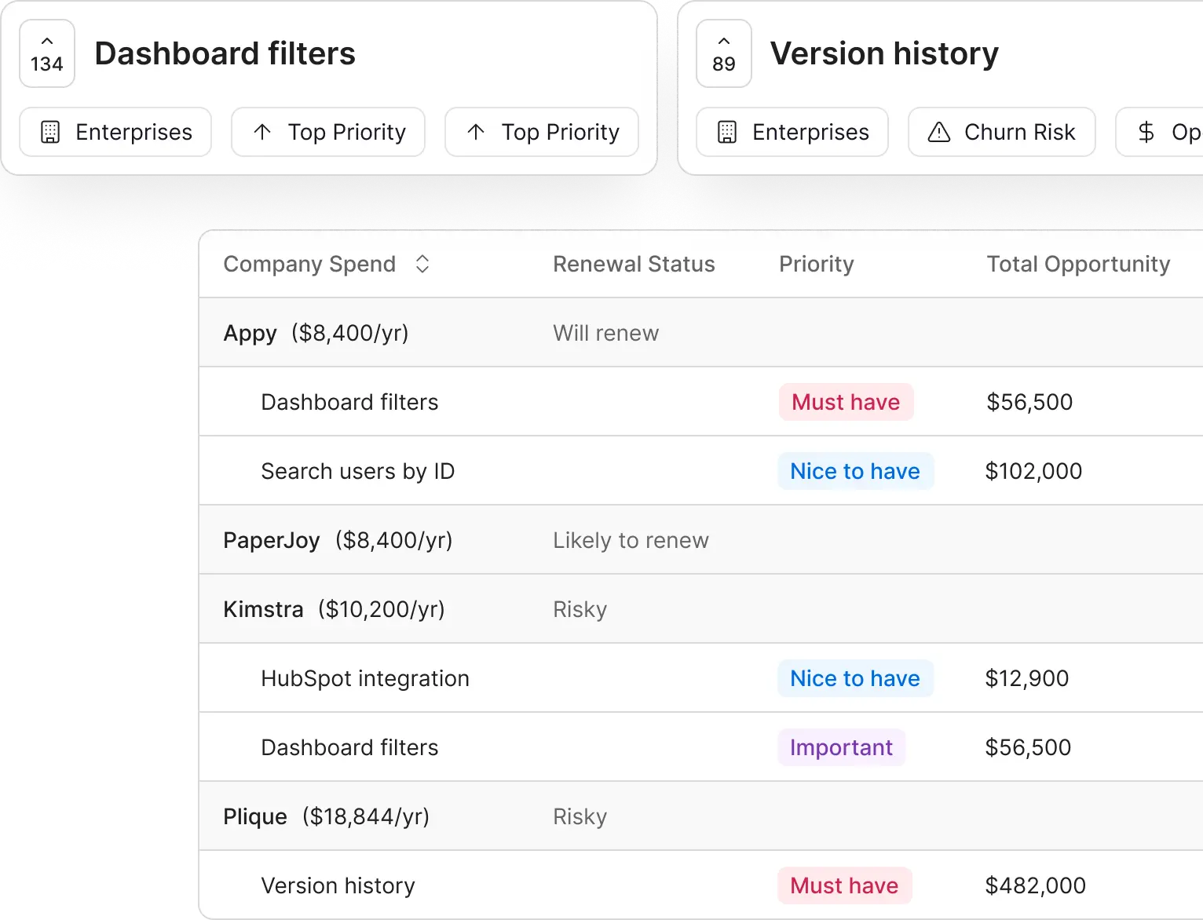Screen dimensions: 1203x920
Task: Click the warning triangle icon in Churn Risk tag
Action: coord(939,132)
